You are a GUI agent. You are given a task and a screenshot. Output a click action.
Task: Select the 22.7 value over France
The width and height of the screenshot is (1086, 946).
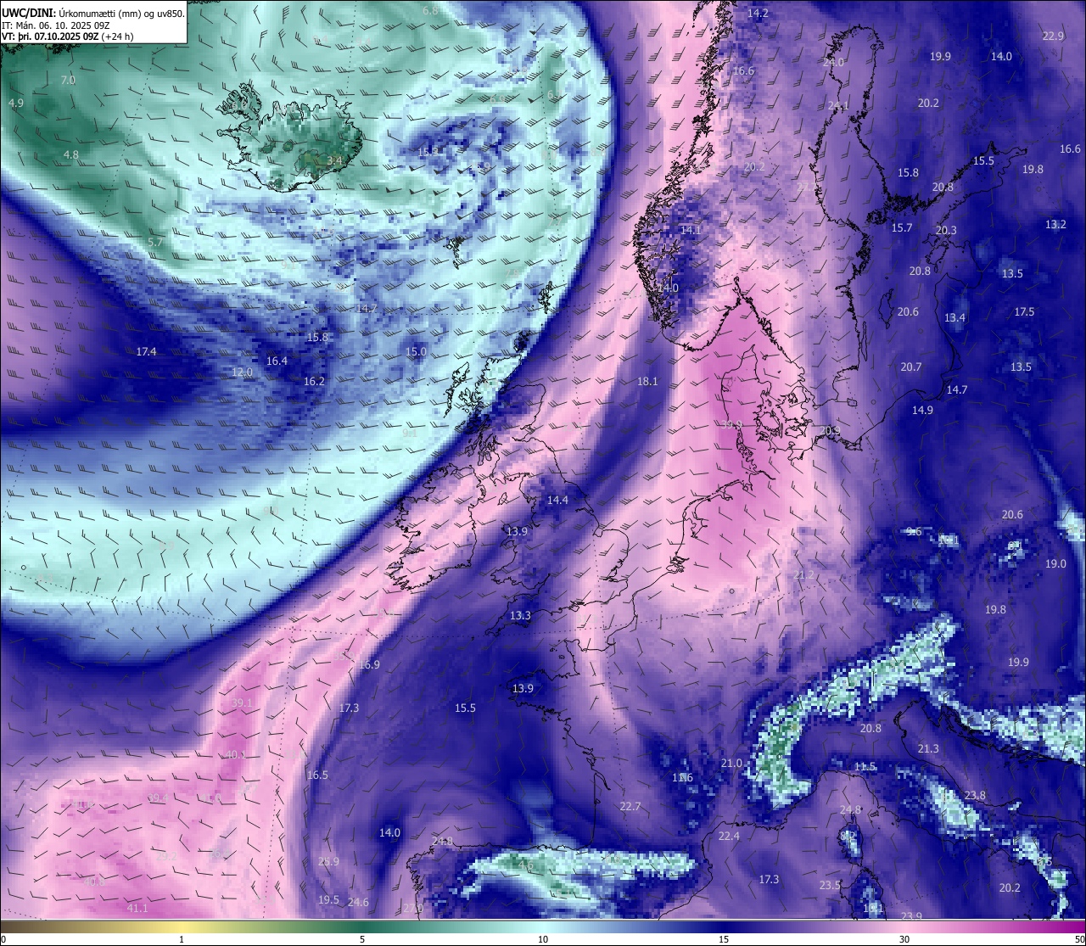pyautogui.click(x=630, y=807)
